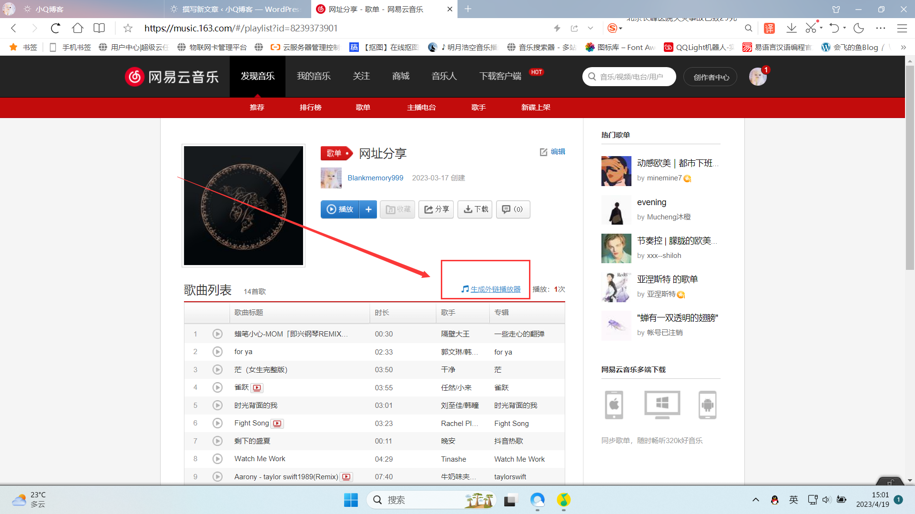Reload the page with refresh icon
The height and width of the screenshot is (514, 915).
click(55, 28)
